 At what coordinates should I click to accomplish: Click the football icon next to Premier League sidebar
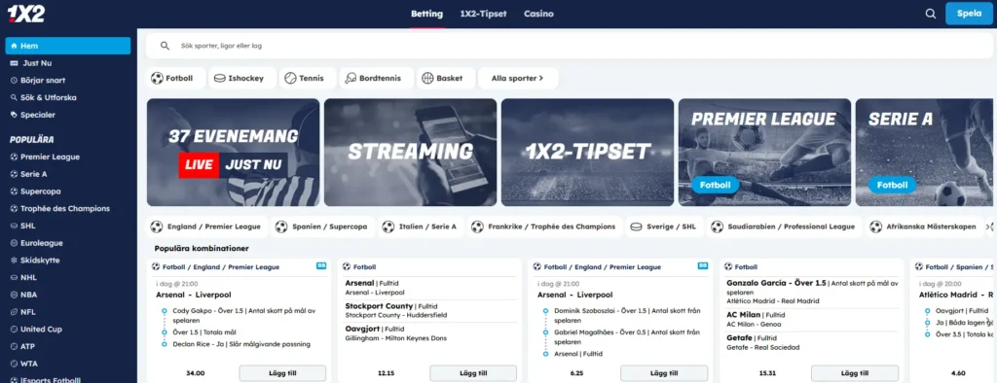point(14,157)
